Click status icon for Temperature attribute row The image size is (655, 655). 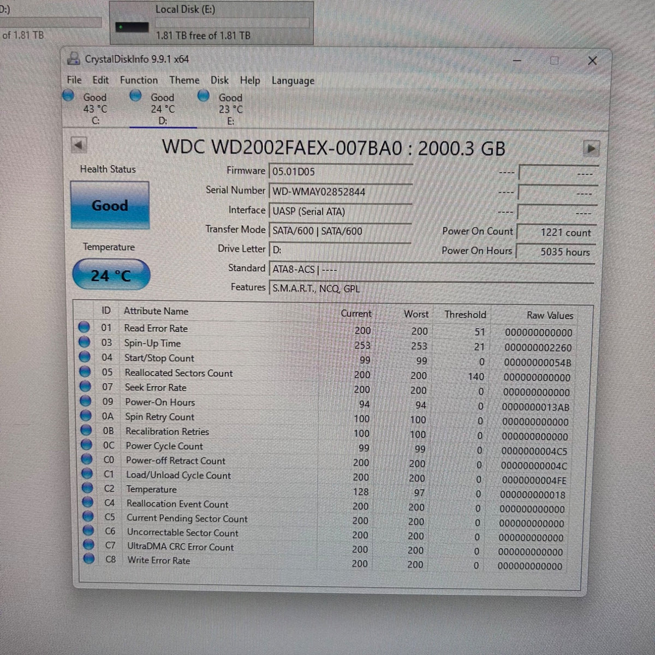tap(87, 487)
